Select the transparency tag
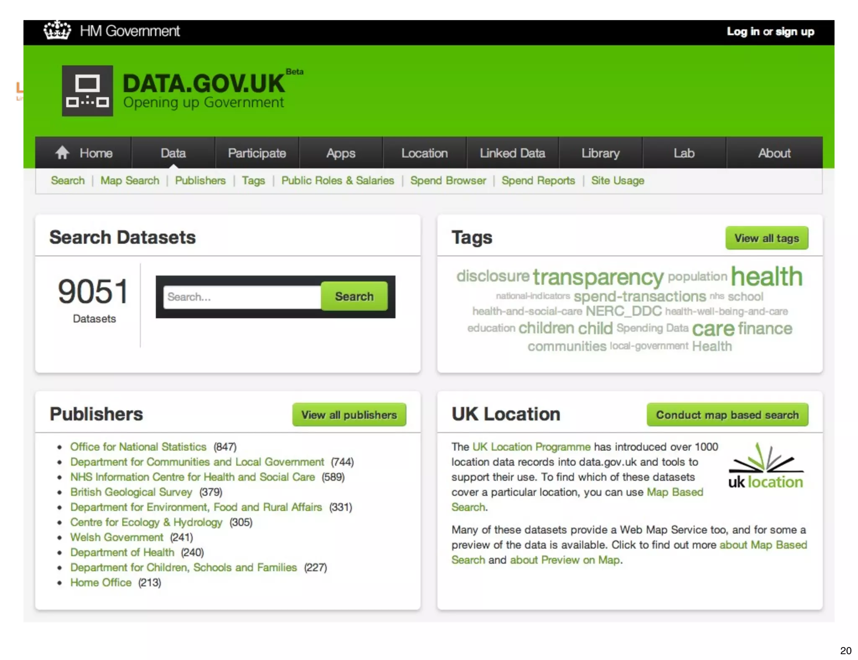 [598, 277]
